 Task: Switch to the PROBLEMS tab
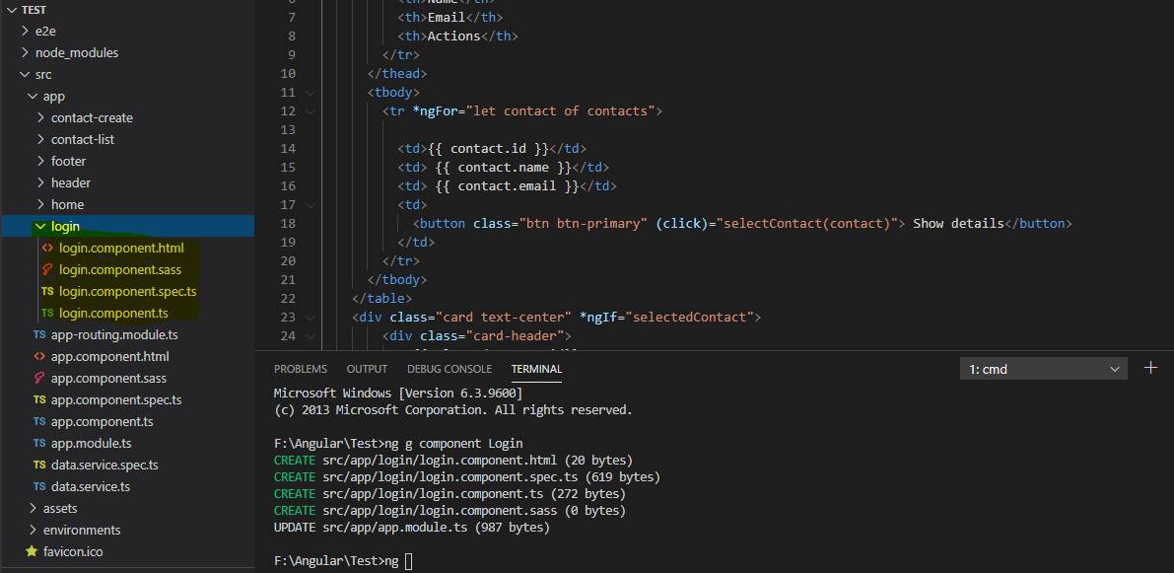click(301, 369)
